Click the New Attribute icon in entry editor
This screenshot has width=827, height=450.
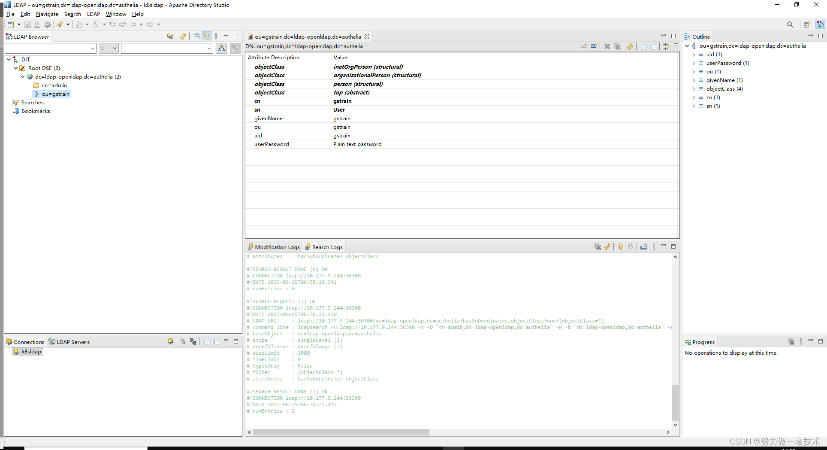(x=594, y=46)
